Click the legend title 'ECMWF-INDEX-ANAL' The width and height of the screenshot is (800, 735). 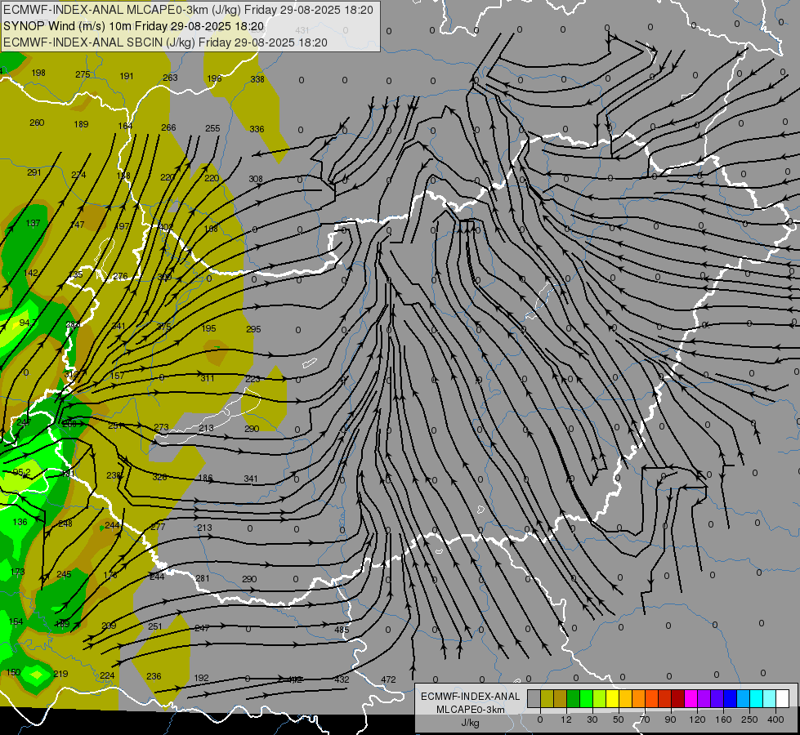[470, 697]
